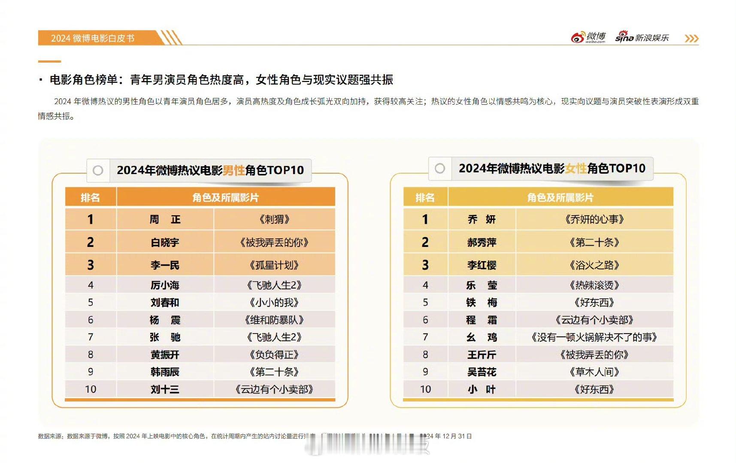Select the name 张驰
This screenshot has height=463, width=736.
tap(165, 337)
